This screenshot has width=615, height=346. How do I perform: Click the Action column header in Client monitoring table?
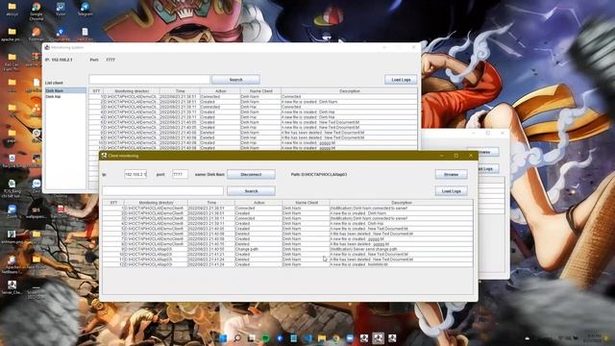(x=258, y=203)
